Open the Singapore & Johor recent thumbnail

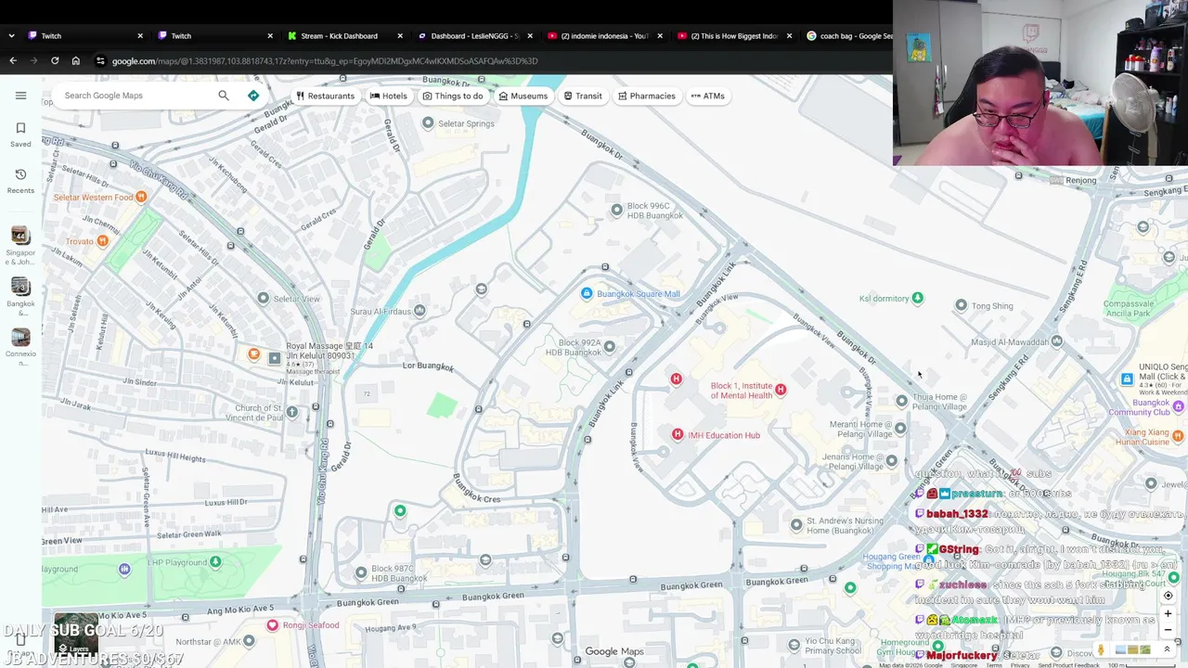point(20,237)
